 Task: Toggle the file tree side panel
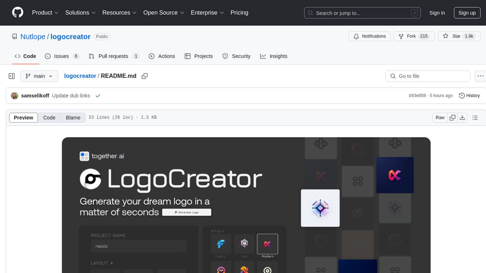(12, 76)
